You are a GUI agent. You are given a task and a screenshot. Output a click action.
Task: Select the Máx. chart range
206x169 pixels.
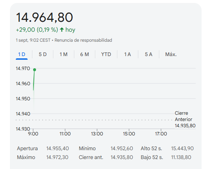(171, 54)
